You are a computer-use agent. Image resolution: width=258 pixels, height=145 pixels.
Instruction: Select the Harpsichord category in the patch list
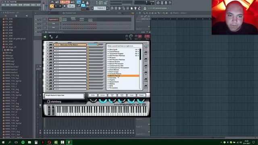pyautogui.click(x=114, y=82)
